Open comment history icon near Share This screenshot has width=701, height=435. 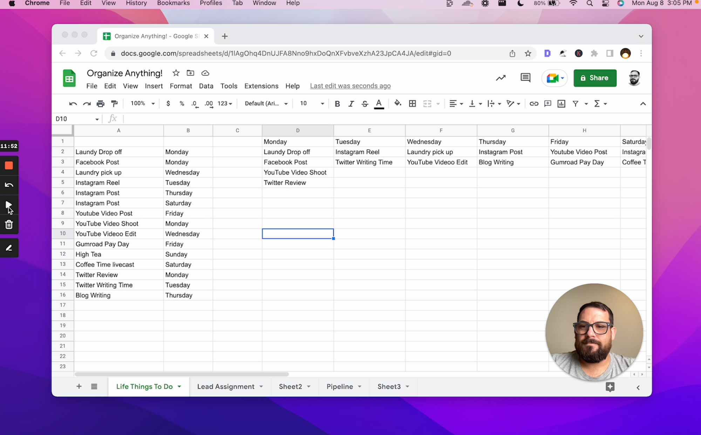point(525,78)
